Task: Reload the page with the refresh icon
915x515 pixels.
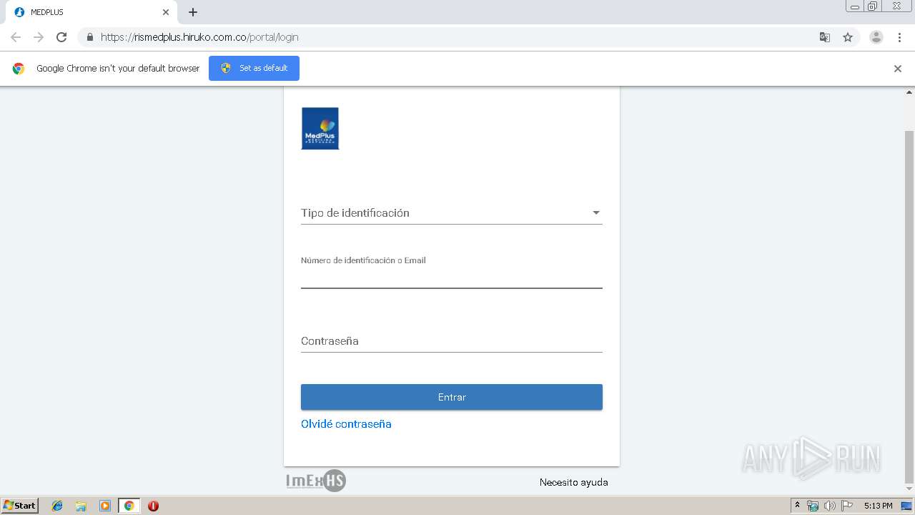Action: 61,37
